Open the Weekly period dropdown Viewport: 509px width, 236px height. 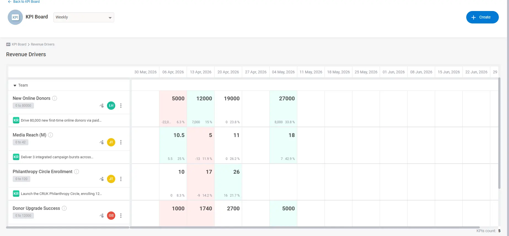pyautogui.click(x=84, y=17)
